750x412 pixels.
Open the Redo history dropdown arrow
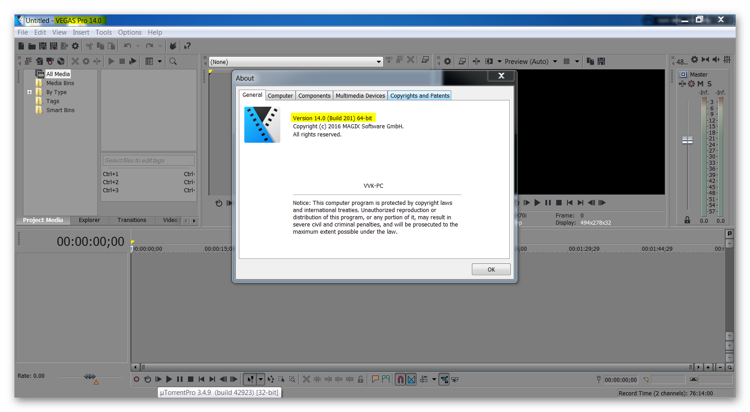[x=160, y=46]
